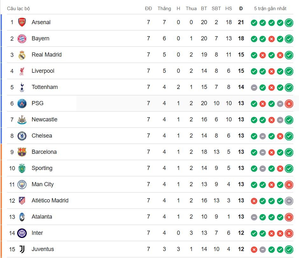Image resolution: width=299 pixels, height=258 pixels.
Task: Click the 'Đ' points column header
Action: tap(241, 8)
